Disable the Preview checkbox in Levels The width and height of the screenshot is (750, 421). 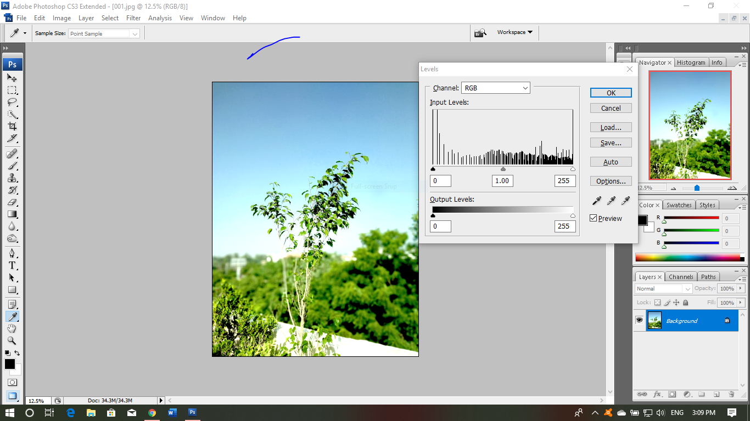pos(593,218)
